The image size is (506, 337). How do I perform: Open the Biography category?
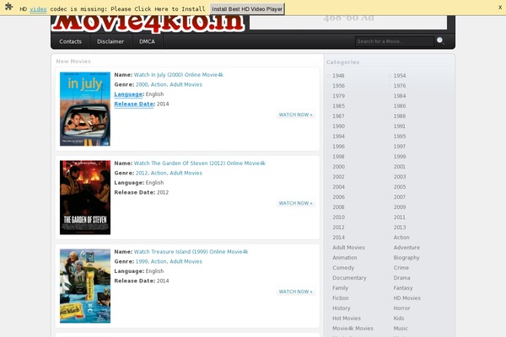click(406, 258)
